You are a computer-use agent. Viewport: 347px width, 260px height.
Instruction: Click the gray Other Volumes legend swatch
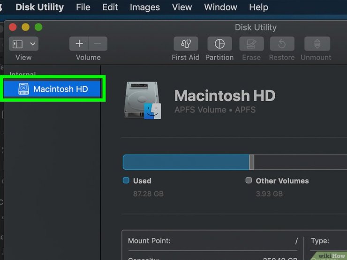point(249,180)
